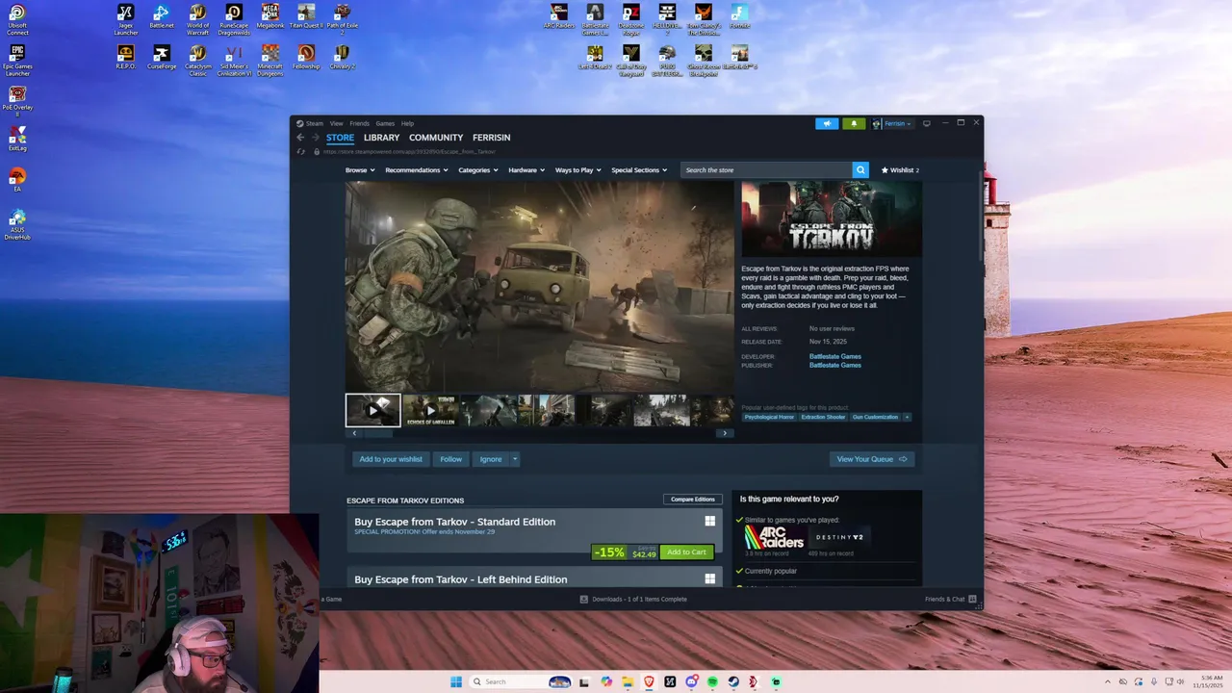
Task: Open the Special Sections dropdown
Action: [639, 170]
